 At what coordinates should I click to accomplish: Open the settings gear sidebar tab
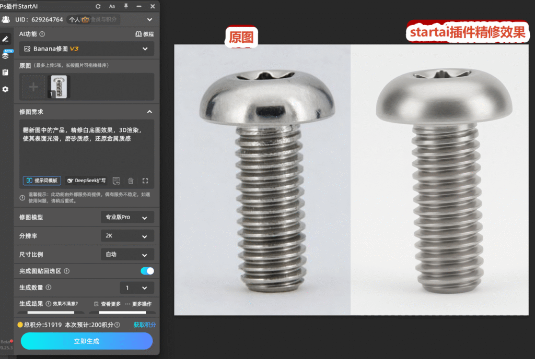(5, 89)
